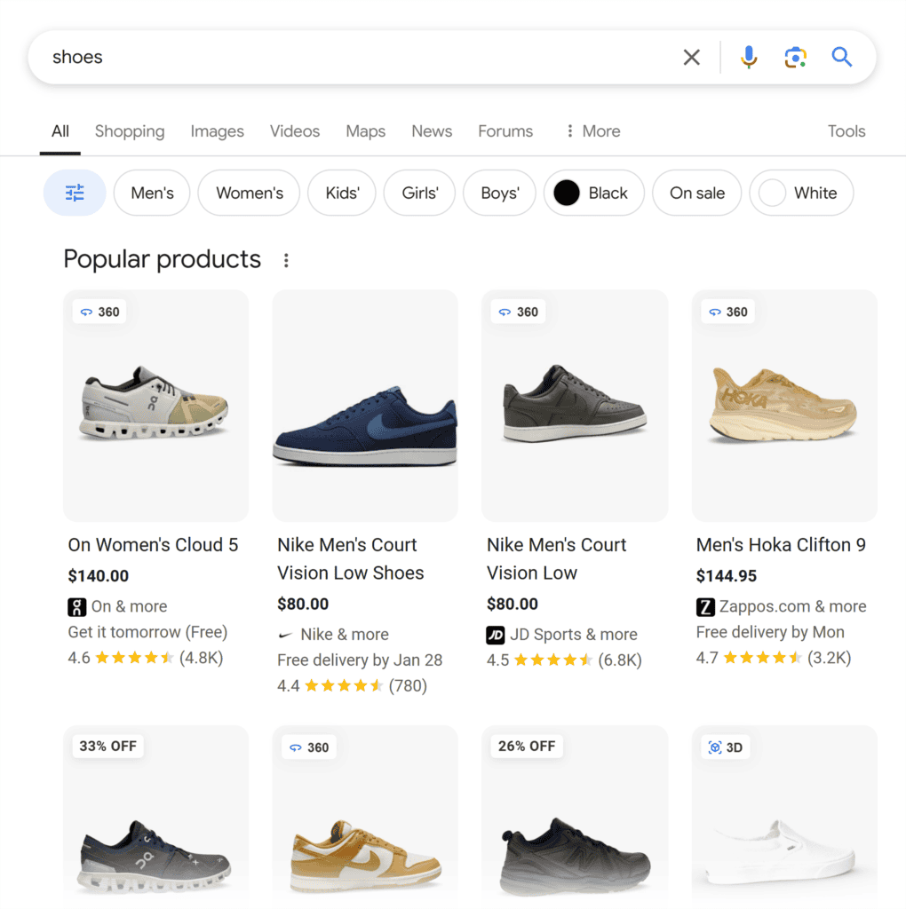Click the Nike Court Vision Low product photo
This screenshot has height=909, width=906.
[574, 405]
